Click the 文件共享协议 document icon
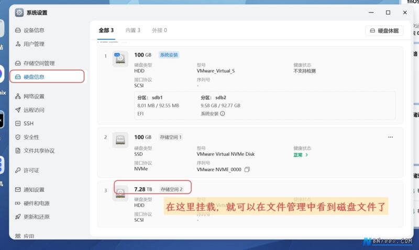Screen dimensions: 419x250 coord(18,151)
